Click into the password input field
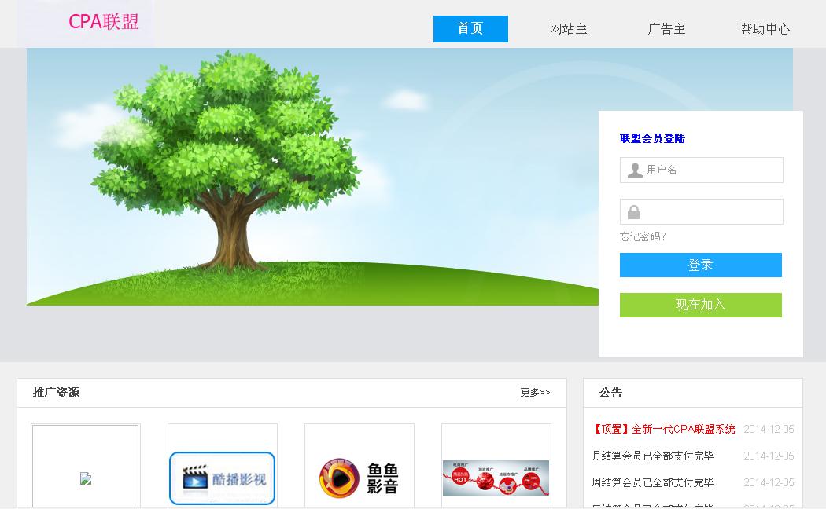 pos(712,212)
